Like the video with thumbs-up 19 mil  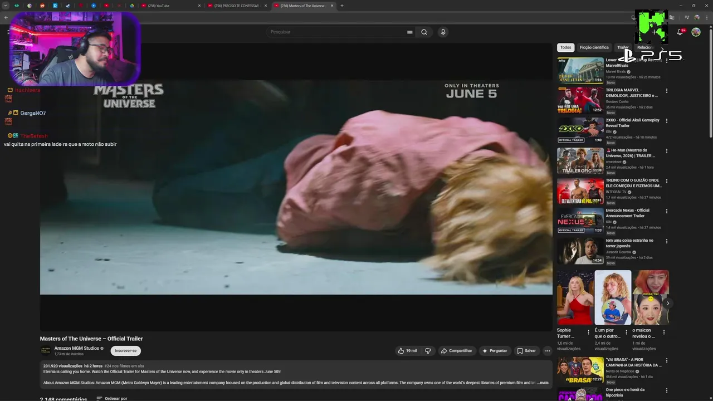coord(407,351)
